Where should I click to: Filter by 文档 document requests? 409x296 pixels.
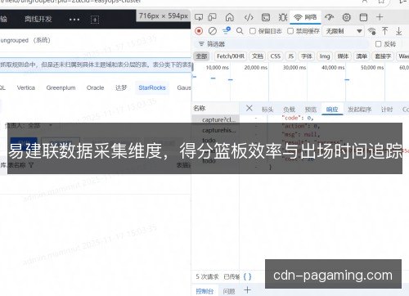[258, 56]
